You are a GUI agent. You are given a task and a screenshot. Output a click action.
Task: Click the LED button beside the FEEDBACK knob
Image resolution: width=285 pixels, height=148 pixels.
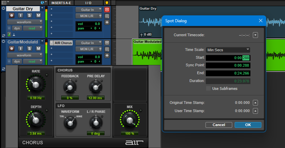(76, 81)
